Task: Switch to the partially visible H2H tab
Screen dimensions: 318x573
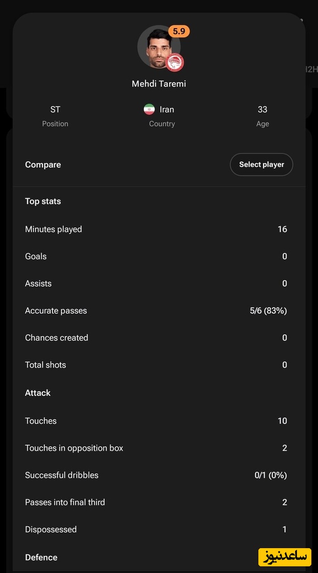Action: click(311, 69)
